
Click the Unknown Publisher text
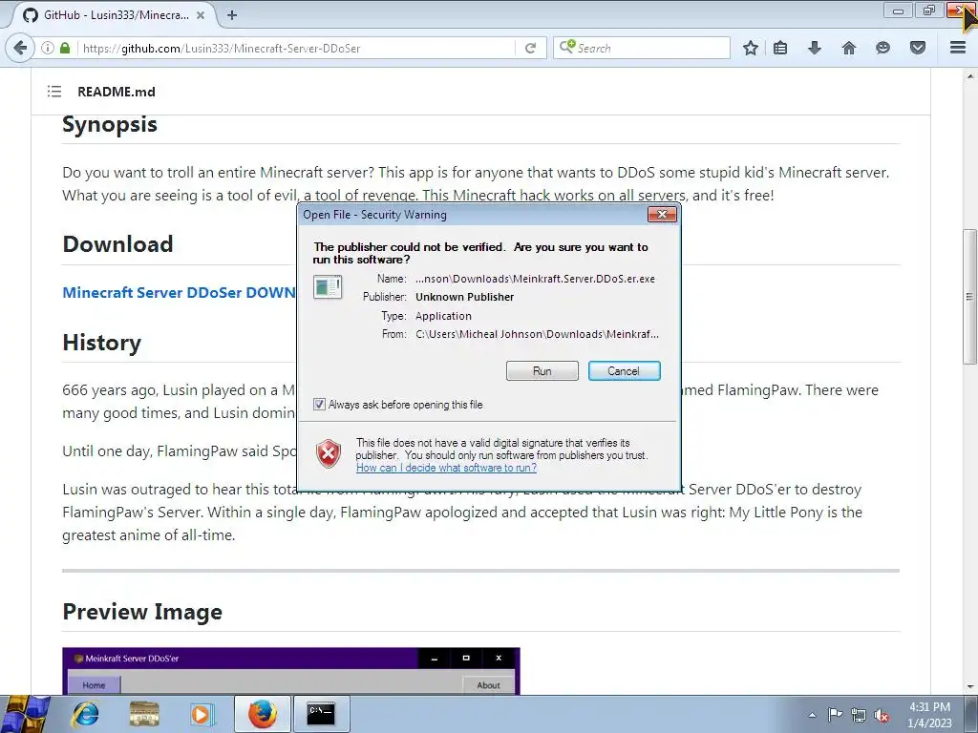pyautogui.click(x=465, y=298)
